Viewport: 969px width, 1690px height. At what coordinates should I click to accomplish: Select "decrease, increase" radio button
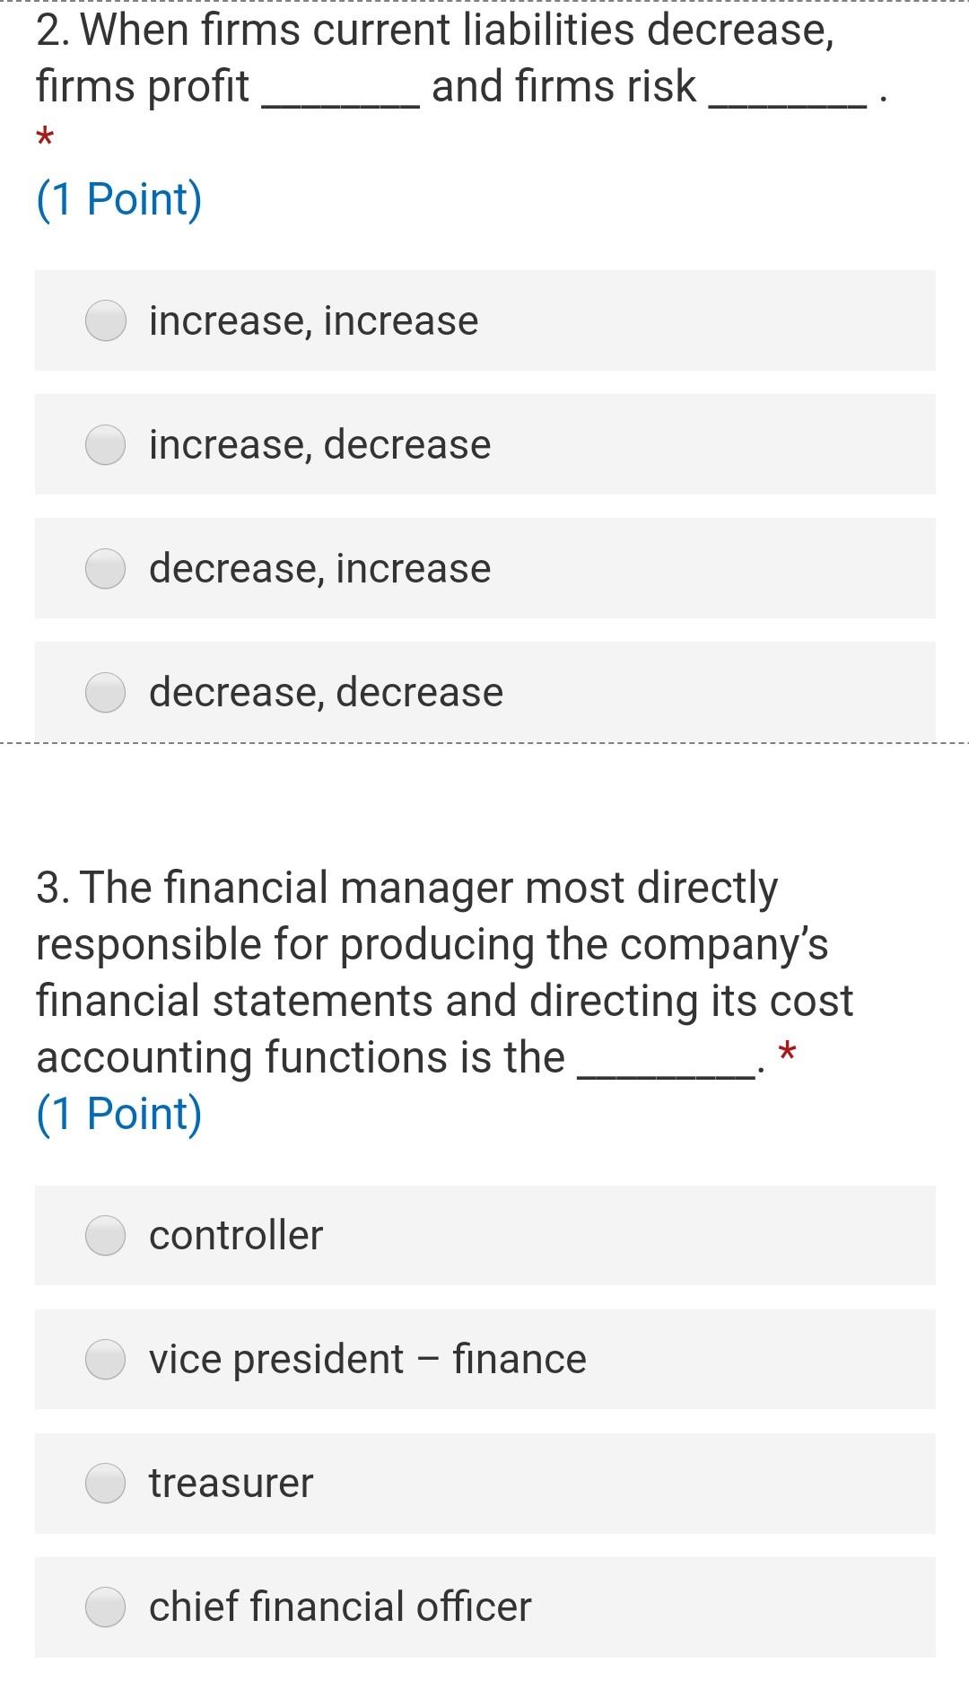click(x=105, y=568)
